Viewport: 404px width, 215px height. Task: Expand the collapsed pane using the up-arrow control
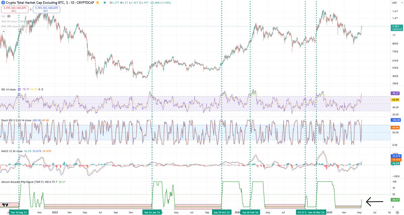tap(4, 31)
